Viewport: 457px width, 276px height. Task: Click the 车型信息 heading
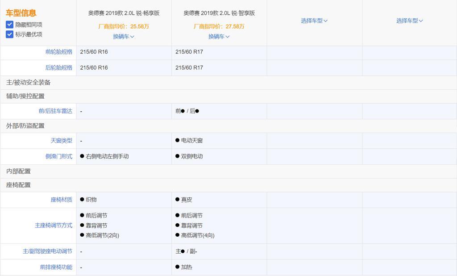point(21,13)
